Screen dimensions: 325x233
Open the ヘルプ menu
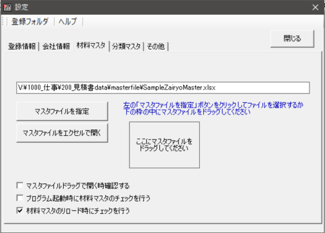(x=68, y=21)
